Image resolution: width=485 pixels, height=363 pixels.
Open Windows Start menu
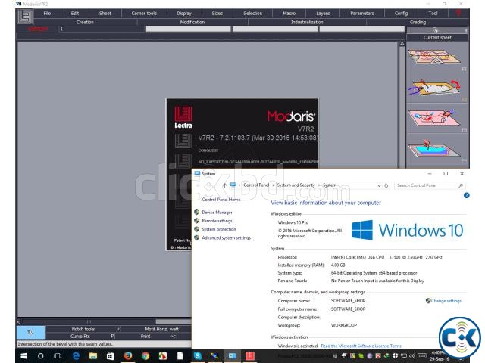(x=23, y=355)
